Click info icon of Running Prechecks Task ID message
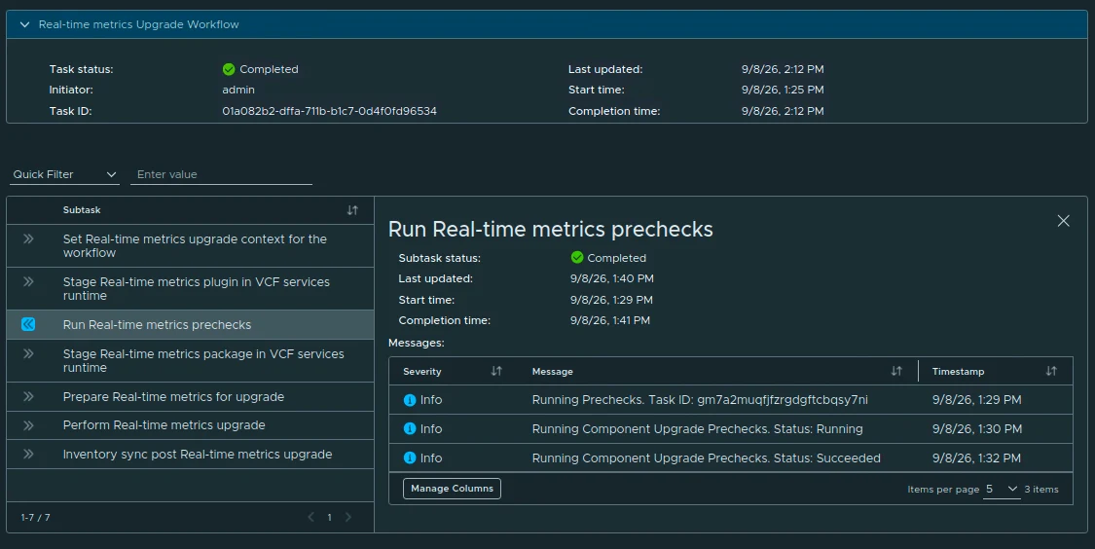Screen dimensions: 1095x549 tap(410, 400)
